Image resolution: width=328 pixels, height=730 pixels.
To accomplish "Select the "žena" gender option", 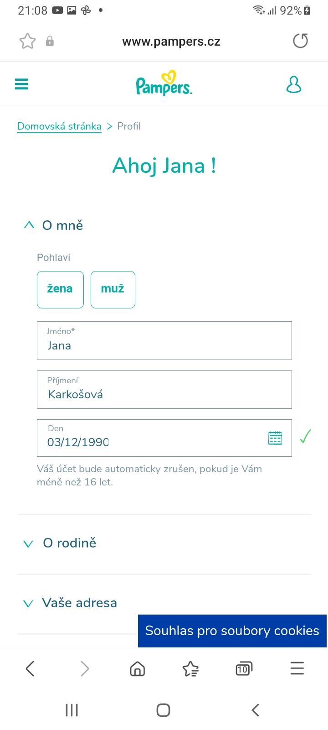I will click(x=60, y=290).
